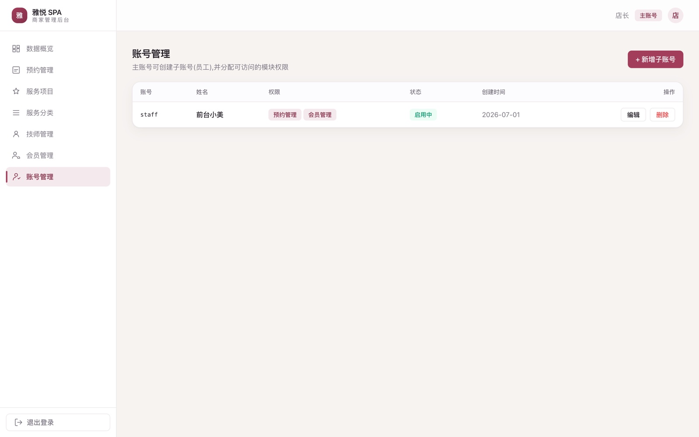The height and width of the screenshot is (437, 699).
Task: Click the 启用中 status badge
Action: click(423, 114)
